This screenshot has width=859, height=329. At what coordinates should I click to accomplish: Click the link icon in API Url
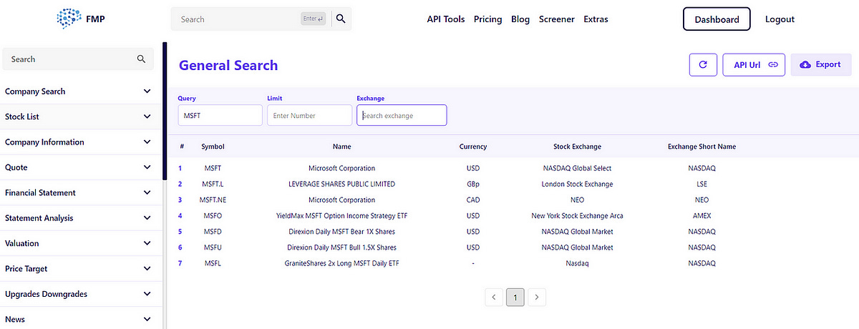pos(773,64)
